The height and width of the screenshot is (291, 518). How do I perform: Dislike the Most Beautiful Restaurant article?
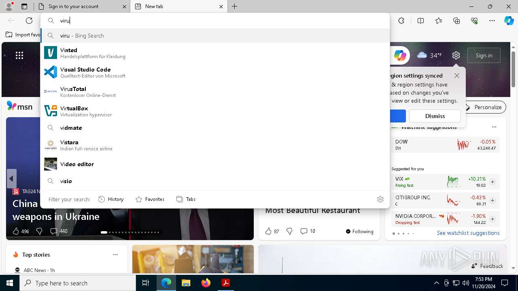pyautogui.click(x=289, y=231)
